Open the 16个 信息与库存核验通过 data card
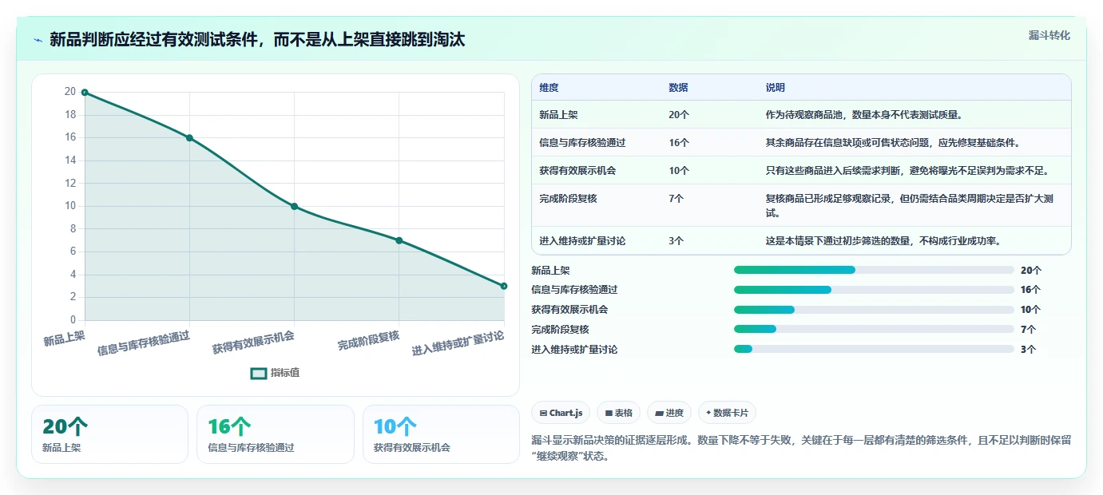Viewport: 1103px width, 495px height. click(x=275, y=434)
